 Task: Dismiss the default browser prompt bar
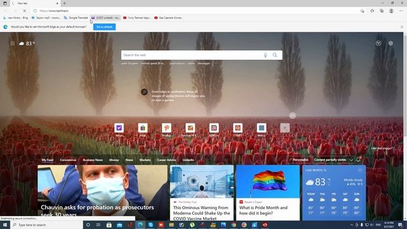click(402, 27)
